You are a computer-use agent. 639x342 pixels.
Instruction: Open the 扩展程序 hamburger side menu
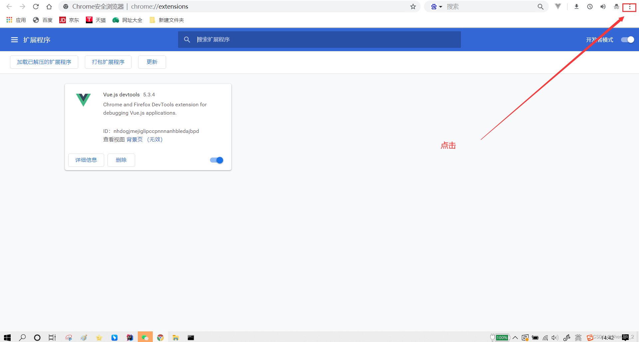[x=14, y=40]
